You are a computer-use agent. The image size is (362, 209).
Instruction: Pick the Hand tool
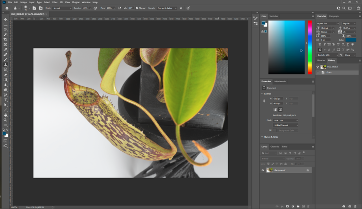click(x=5, y=115)
